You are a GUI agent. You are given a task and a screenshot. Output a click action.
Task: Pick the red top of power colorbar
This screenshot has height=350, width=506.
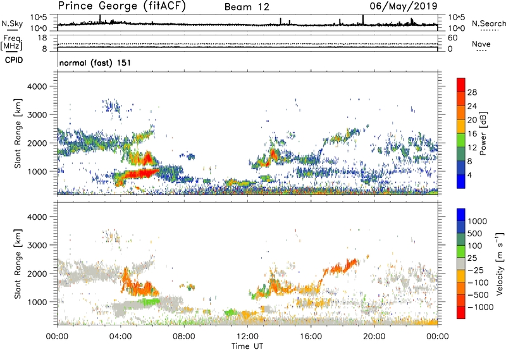point(461,85)
